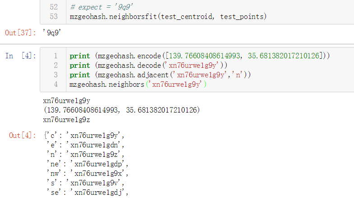This screenshot has height=198, width=354.
Task: Click line number 4 in gutter
Action: click(56, 84)
